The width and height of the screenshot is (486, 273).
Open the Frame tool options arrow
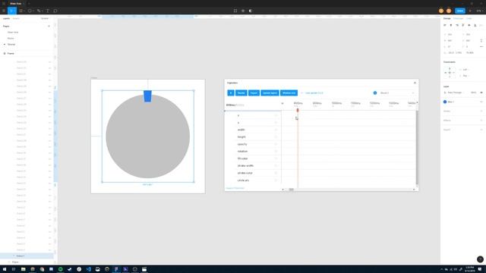(x=24, y=11)
